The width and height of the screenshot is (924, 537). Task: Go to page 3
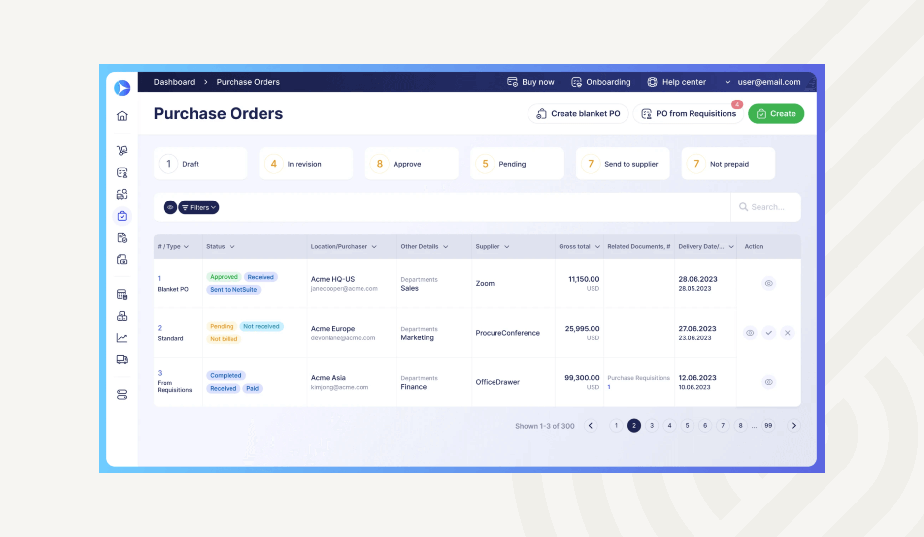pyautogui.click(x=652, y=426)
